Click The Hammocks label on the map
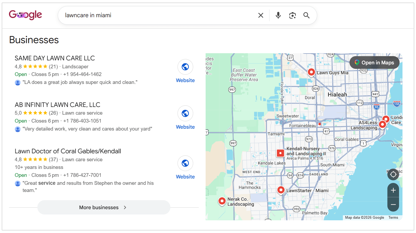Screen dimensions: 416x233 [x=250, y=185]
